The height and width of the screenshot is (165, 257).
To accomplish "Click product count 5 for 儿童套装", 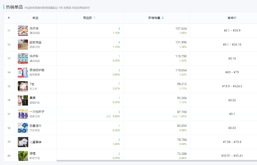I will click(x=119, y=140).
